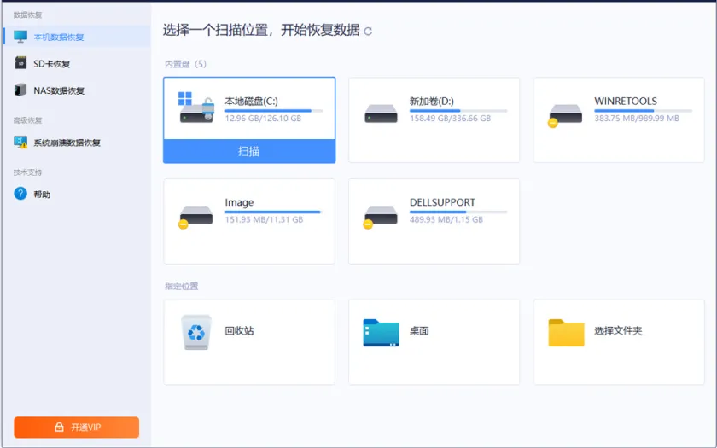Click the WINRETOOLS drive icon
The height and width of the screenshot is (448, 717).
pyautogui.click(x=565, y=115)
